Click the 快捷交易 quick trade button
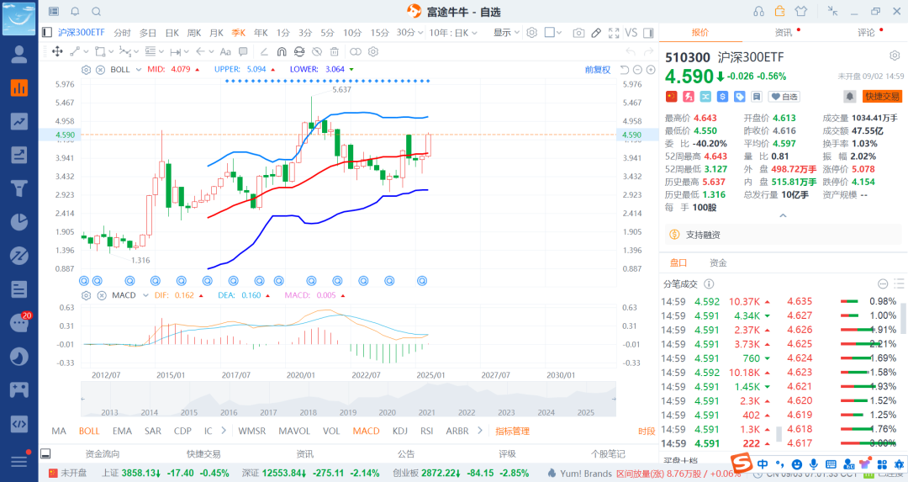Image resolution: width=908 pixels, height=482 pixels. tap(882, 97)
